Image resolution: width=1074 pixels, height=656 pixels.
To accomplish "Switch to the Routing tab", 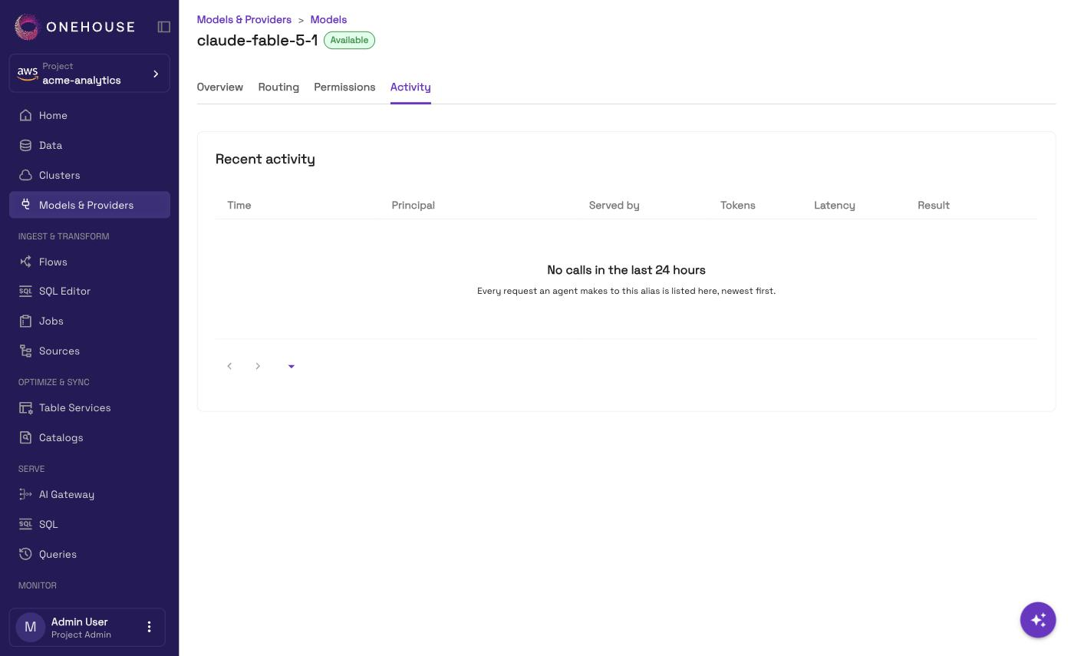I will pos(278,87).
